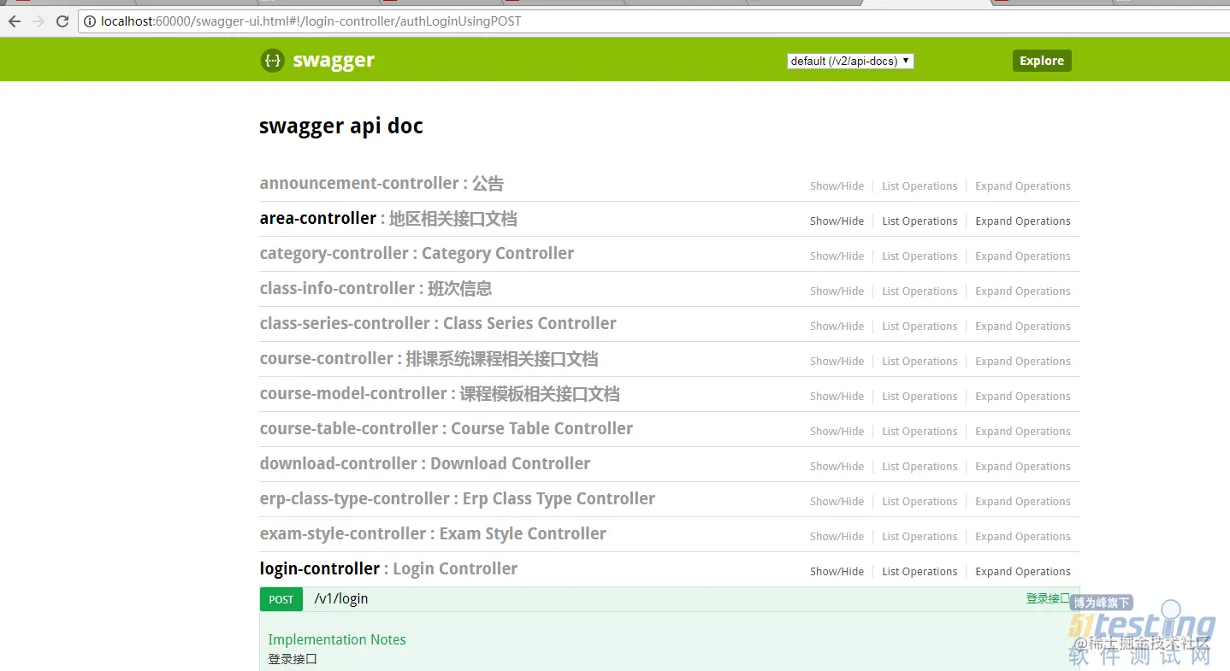
Task: Click Show/Hide for category-controller
Action: (x=837, y=256)
